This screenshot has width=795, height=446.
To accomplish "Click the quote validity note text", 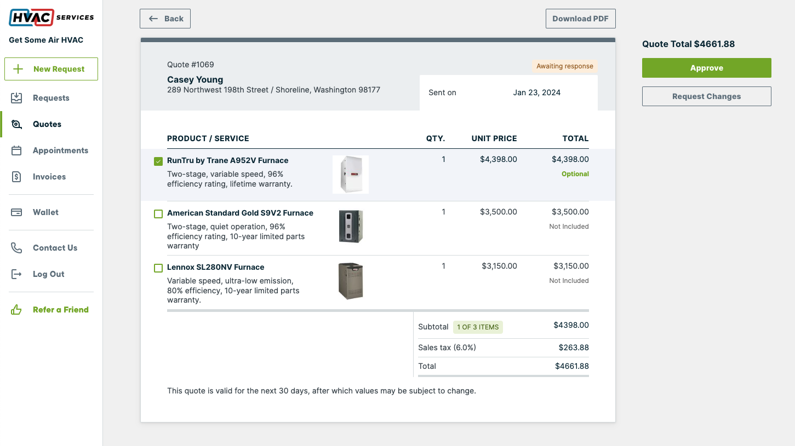I will [x=322, y=391].
